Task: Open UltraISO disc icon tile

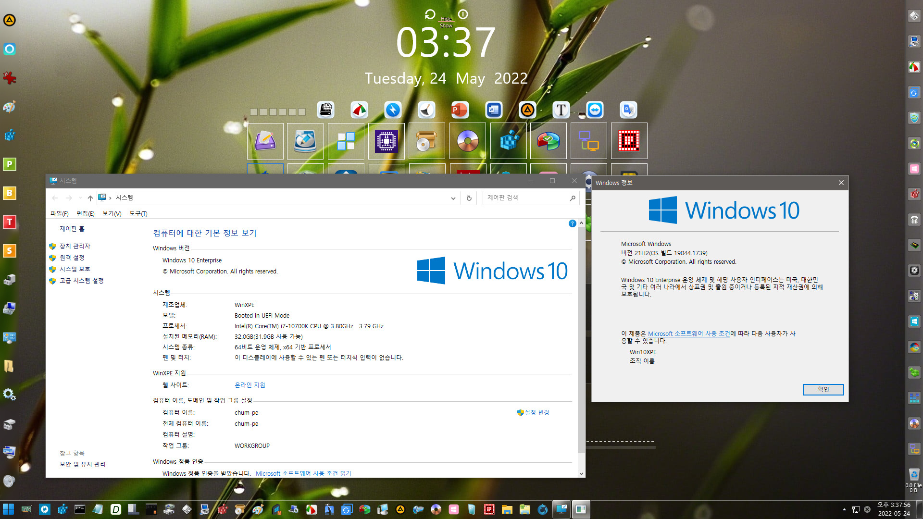Action: tap(468, 141)
